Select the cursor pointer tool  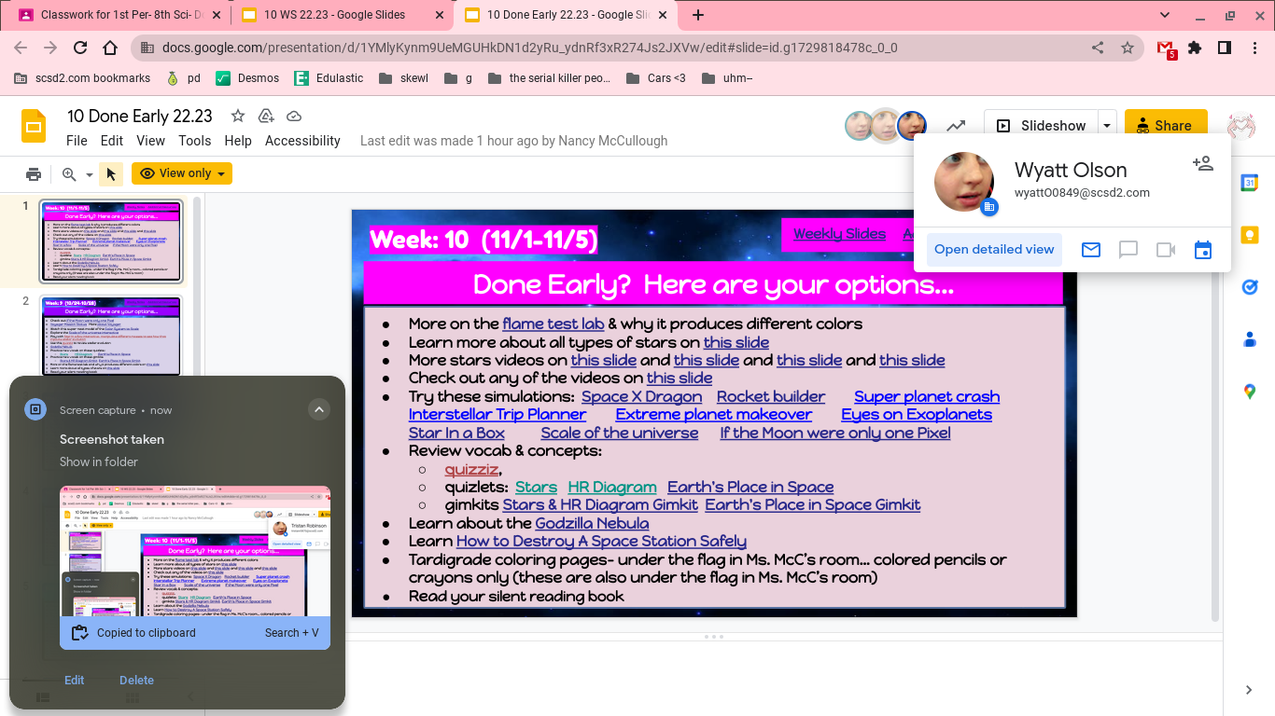click(111, 173)
